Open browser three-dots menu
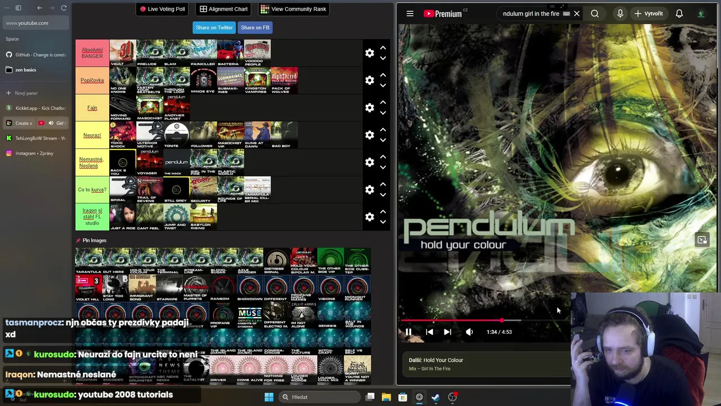The width and height of the screenshot is (721, 406). (x=7, y=8)
